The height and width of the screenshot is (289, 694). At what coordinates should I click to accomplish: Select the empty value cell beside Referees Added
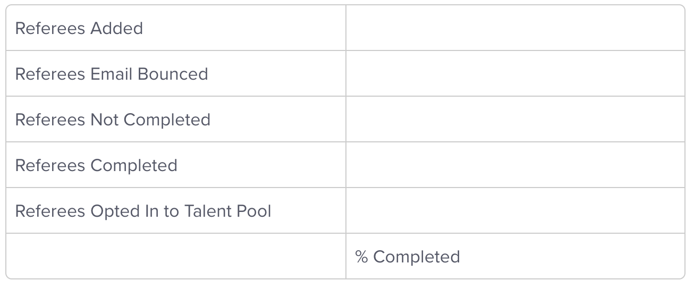515,28
